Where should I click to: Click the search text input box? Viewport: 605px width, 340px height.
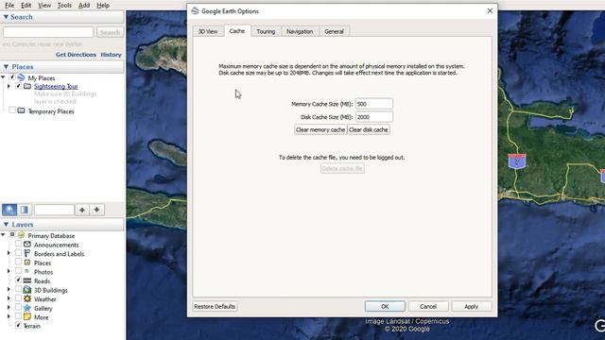tap(48, 32)
